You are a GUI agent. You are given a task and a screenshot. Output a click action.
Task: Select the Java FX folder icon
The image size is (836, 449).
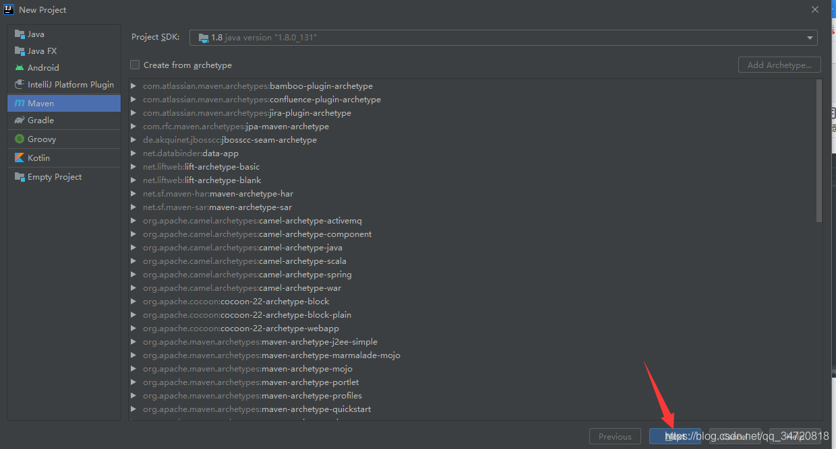point(19,51)
